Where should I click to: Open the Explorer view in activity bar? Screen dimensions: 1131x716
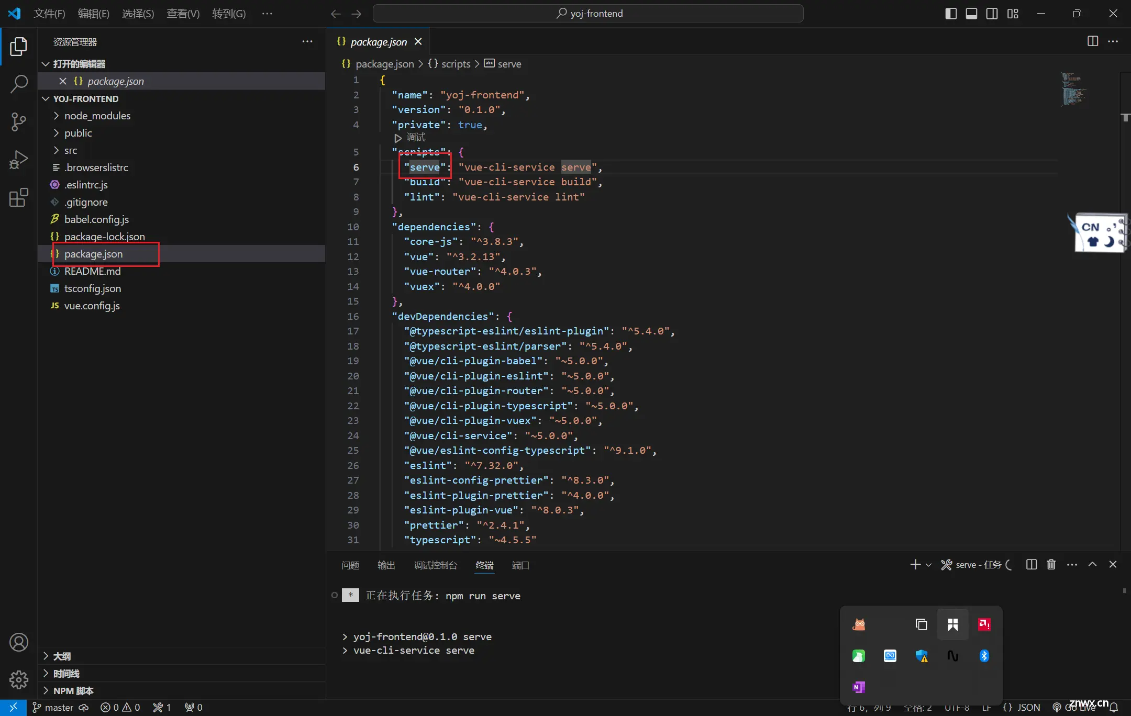(x=19, y=47)
